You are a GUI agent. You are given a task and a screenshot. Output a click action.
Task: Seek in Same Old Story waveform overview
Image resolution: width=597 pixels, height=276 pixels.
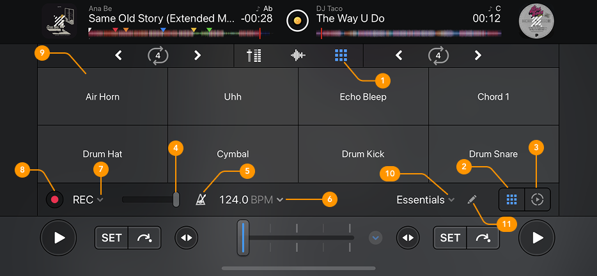click(181, 33)
